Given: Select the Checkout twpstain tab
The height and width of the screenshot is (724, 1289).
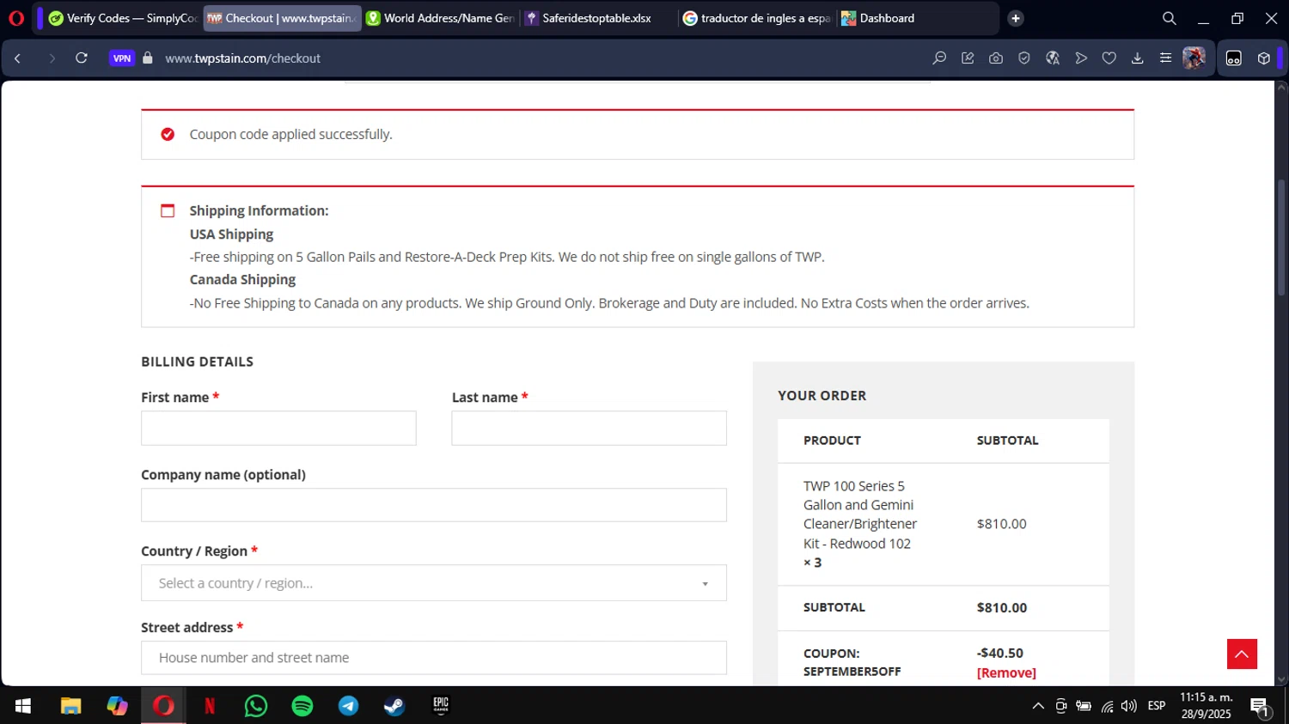Looking at the screenshot, I should point(282,18).
